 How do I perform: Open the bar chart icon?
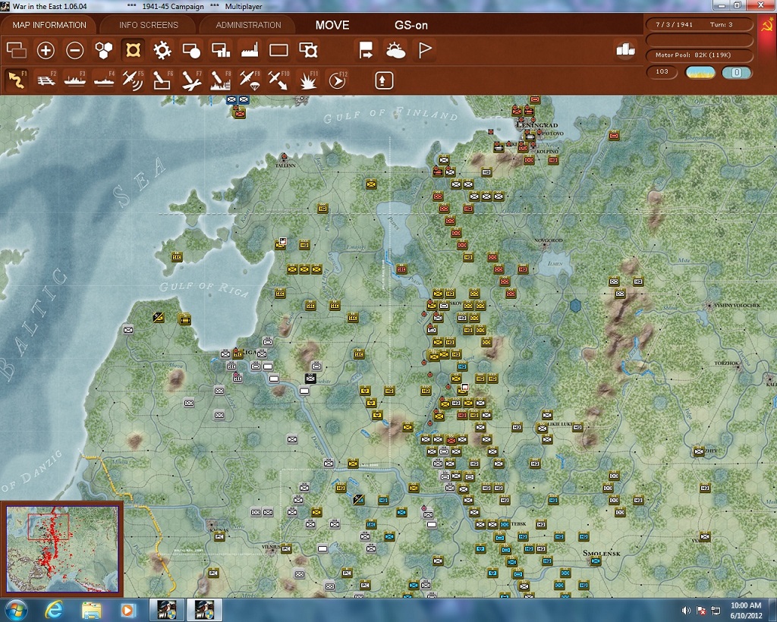[625, 49]
